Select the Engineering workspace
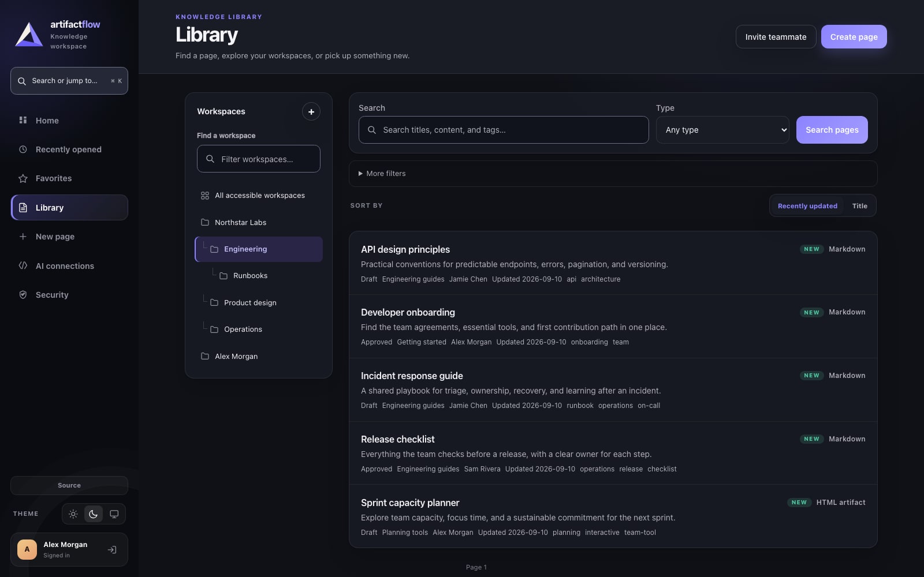 click(x=259, y=249)
